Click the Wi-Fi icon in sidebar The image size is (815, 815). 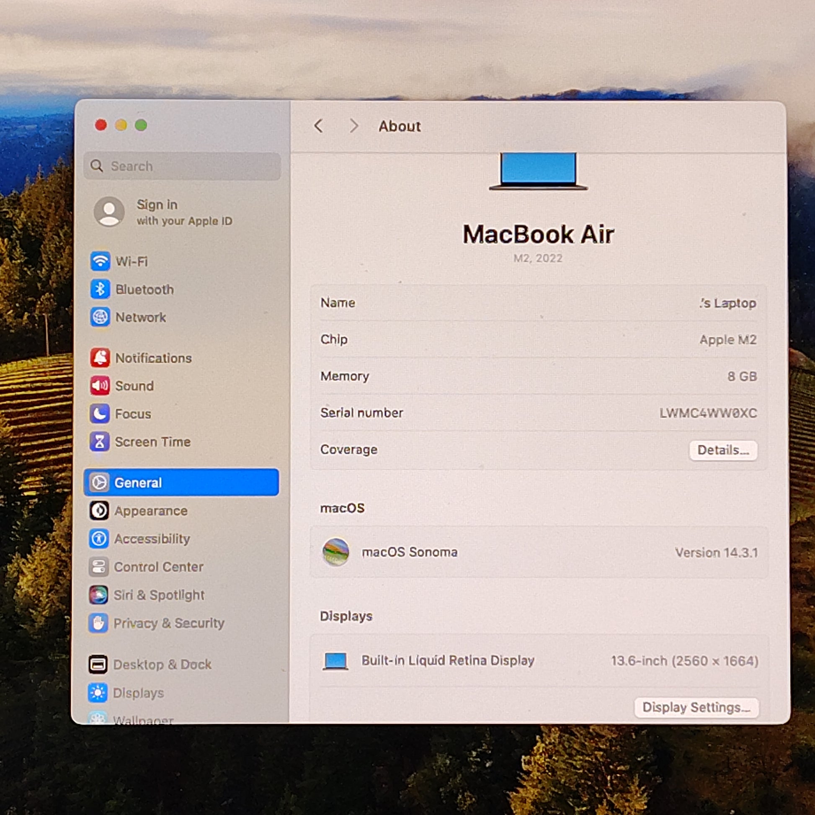tap(100, 261)
